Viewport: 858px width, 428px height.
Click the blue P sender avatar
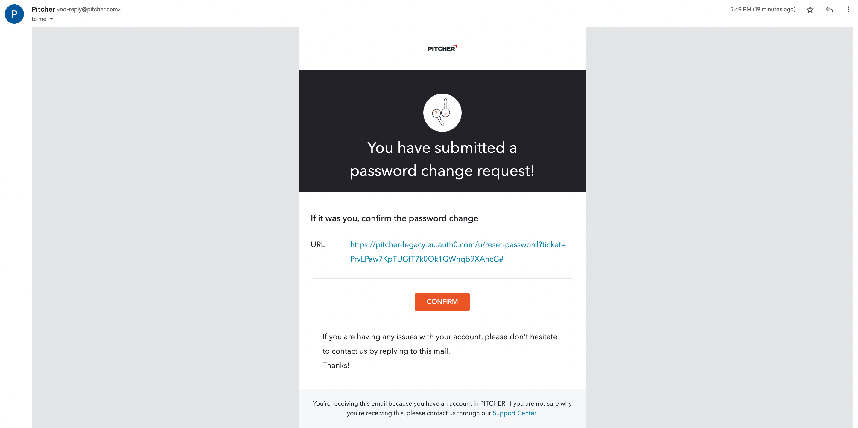[14, 14]
